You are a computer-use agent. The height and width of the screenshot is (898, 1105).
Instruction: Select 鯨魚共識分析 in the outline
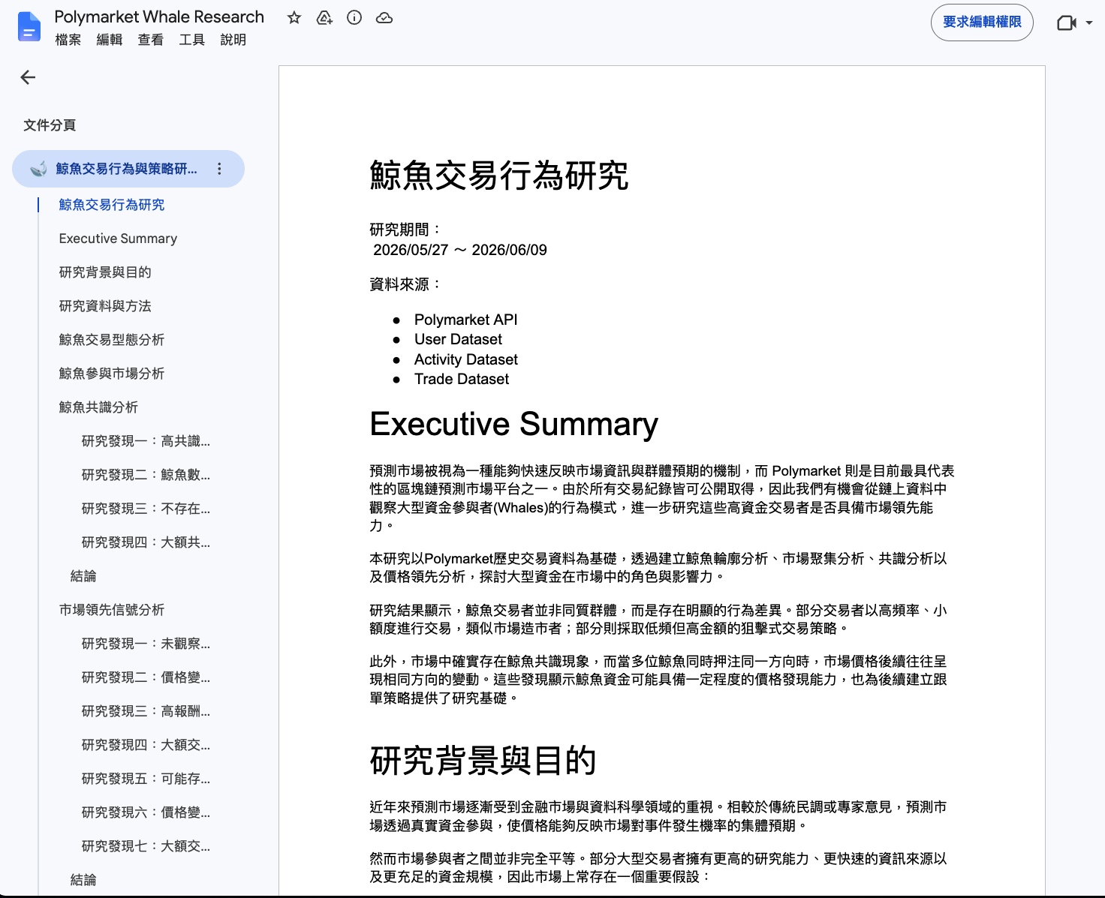(98, 407)
